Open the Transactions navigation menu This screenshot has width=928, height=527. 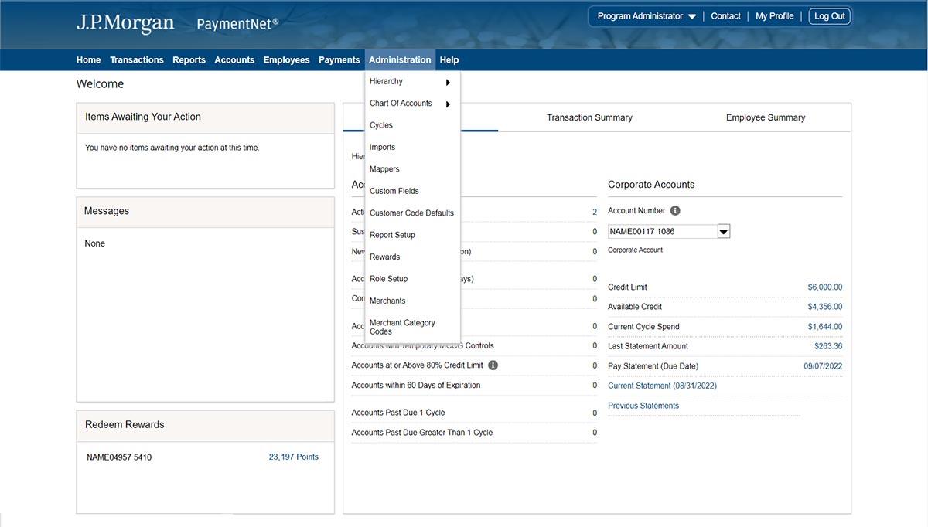point(136,60)
